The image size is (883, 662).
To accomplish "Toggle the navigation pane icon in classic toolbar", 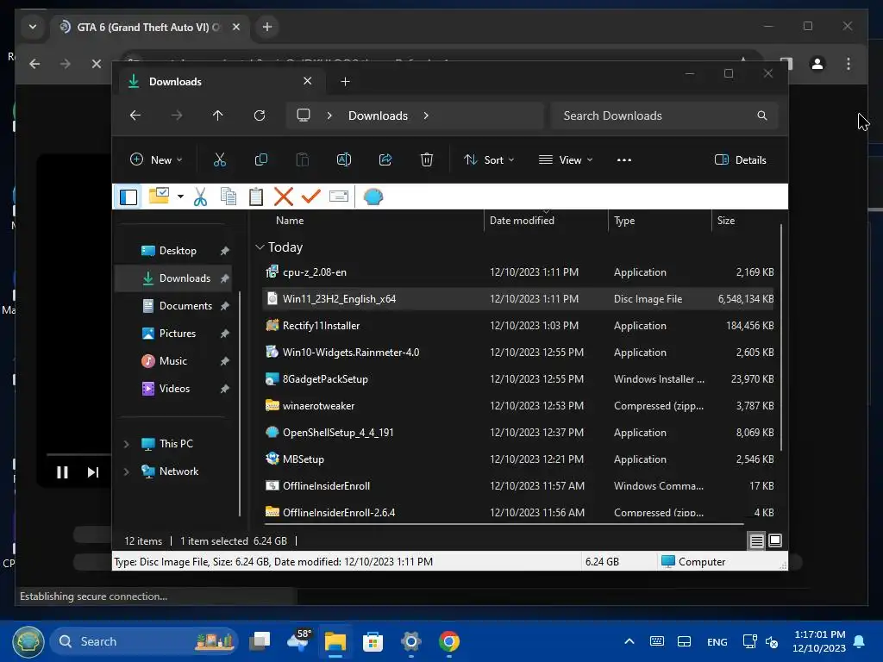I will 128,197.
